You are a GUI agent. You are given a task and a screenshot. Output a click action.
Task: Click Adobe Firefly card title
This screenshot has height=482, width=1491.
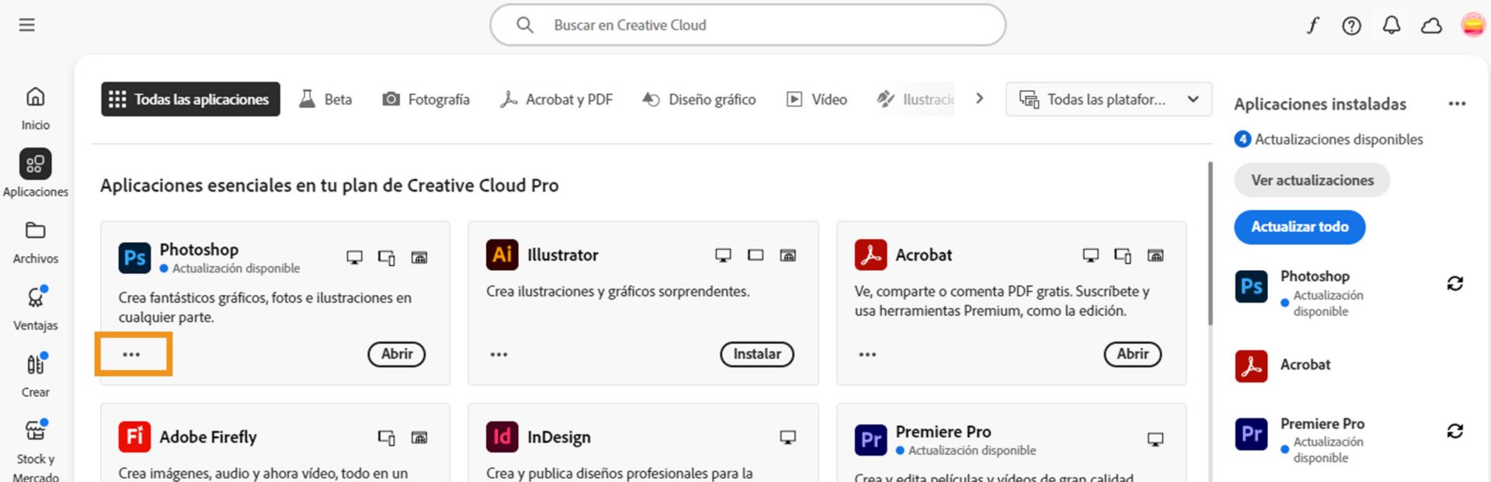pyautogui.click(x=208, y=437)
